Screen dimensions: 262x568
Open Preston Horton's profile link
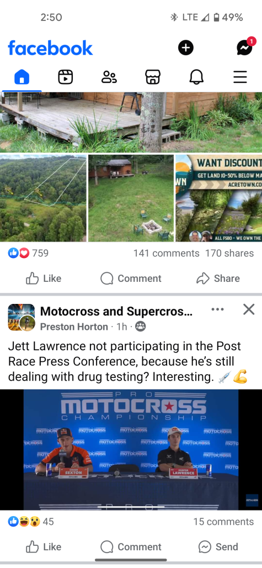pos(74,327)
